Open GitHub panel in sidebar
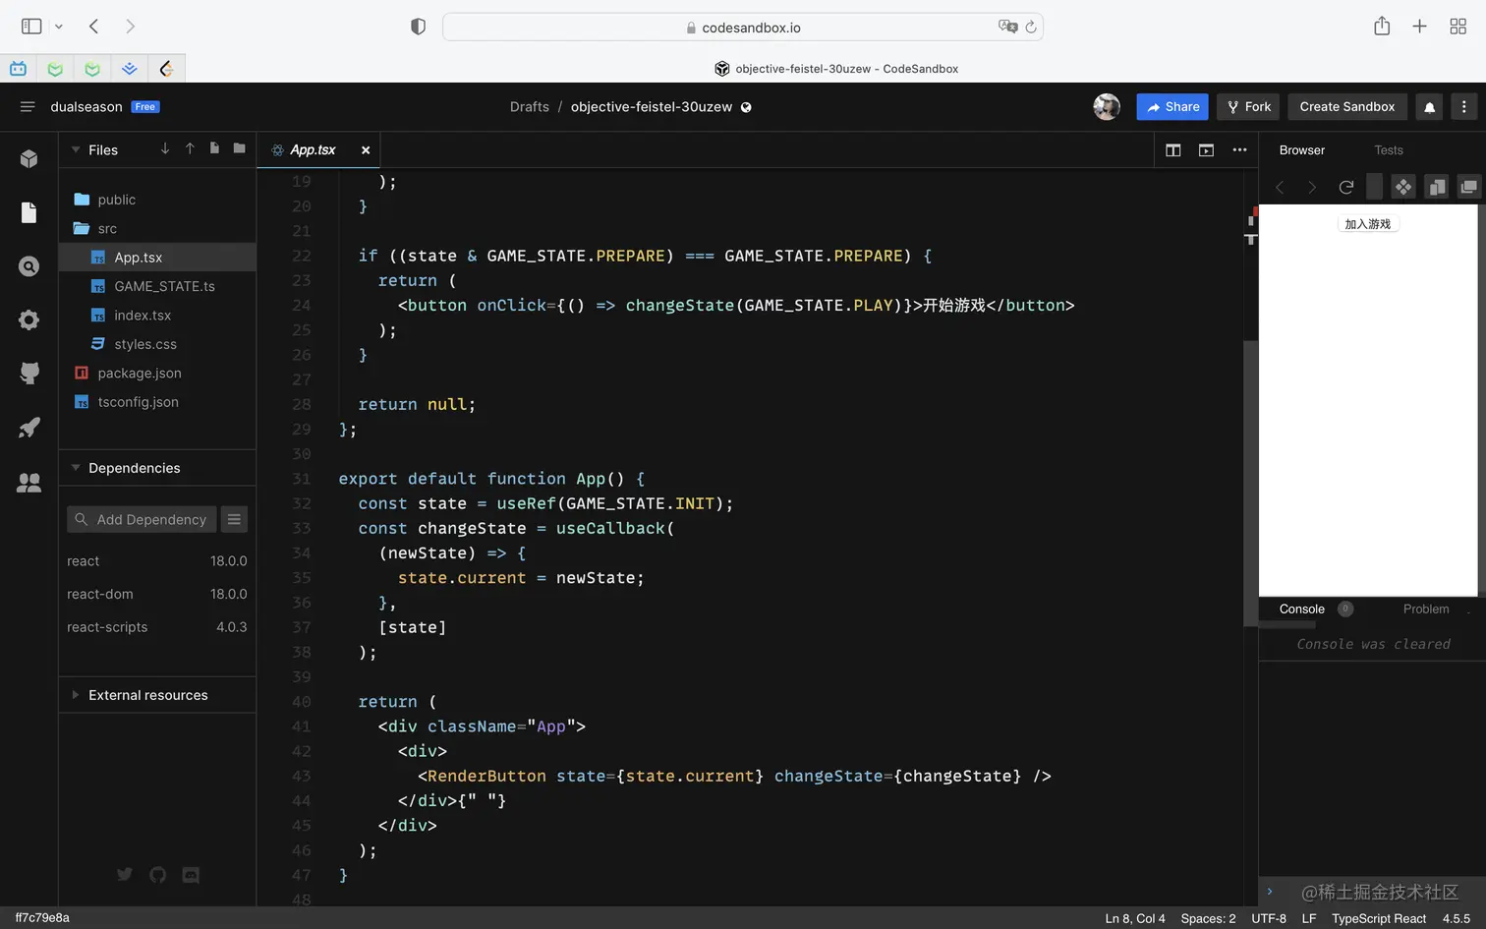 pos(29,373)
